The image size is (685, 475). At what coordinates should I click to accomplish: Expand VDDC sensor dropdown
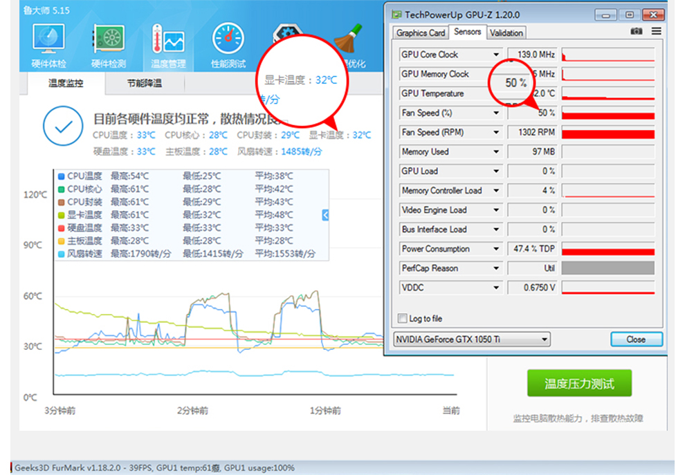[496, 288]
